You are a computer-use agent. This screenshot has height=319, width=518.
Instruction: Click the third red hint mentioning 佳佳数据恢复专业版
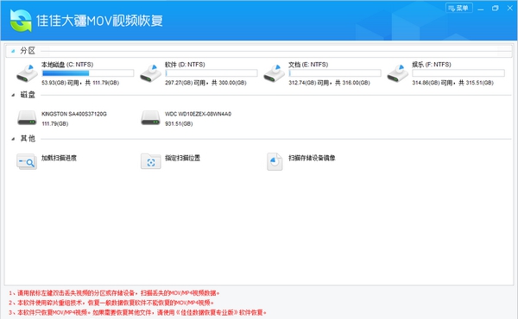[x=137, y=312]
